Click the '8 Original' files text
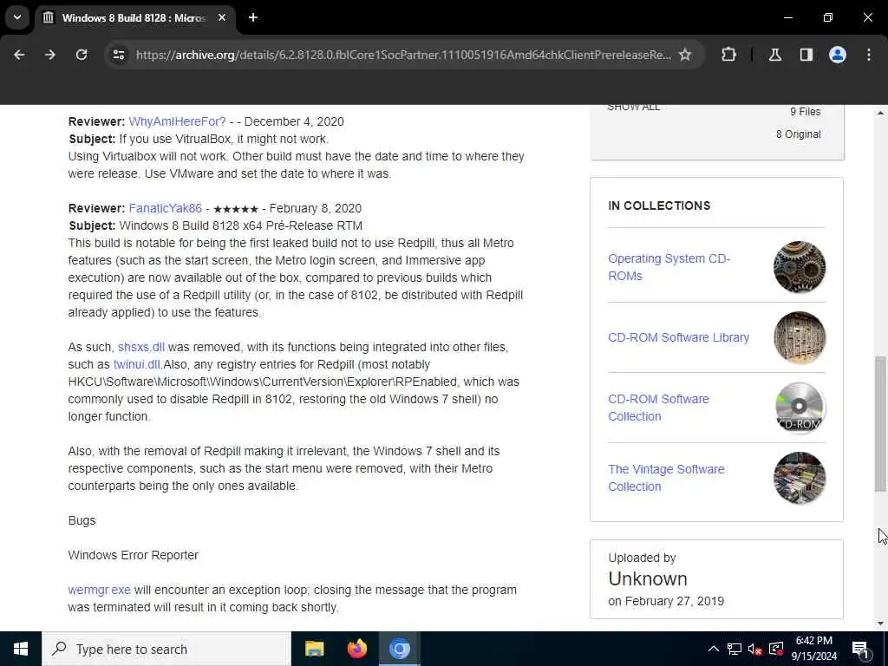888x666 pixels. click(x=799, y=134)
